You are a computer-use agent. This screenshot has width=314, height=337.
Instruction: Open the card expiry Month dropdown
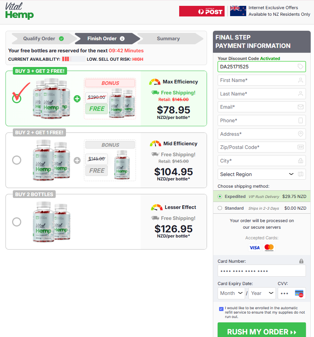[231, 293]
